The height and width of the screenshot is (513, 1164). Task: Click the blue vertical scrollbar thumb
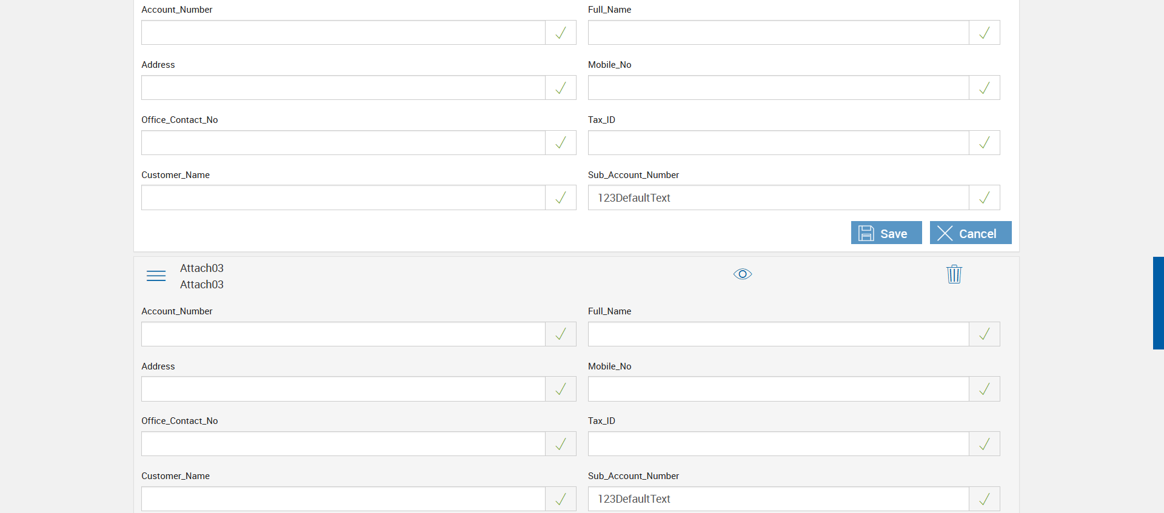tap(1158, 303)
